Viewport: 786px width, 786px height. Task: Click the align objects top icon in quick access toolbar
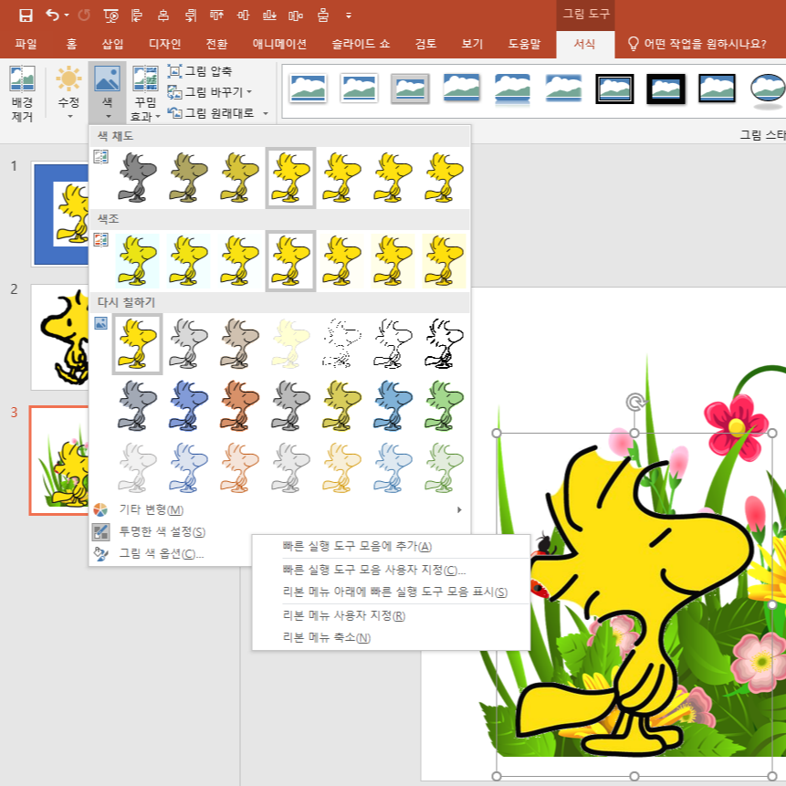click(216, 16)
